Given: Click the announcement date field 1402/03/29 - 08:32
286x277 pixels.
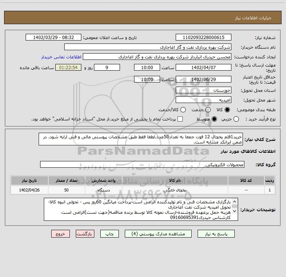Looking at the screenshot, I should [x=53, y=37].
